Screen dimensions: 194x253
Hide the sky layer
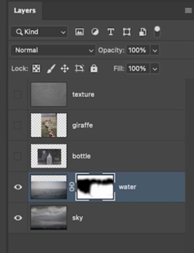click(18, 218)
